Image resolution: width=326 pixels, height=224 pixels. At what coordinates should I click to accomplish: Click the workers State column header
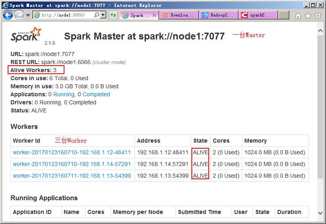[200, 141]
